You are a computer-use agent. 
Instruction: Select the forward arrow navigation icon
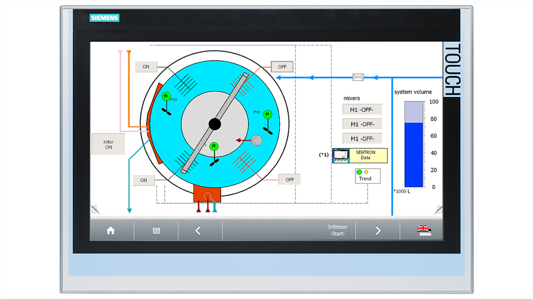point(378,231)
